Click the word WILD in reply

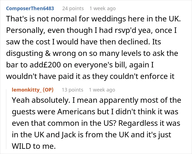[x=21, y=146]
